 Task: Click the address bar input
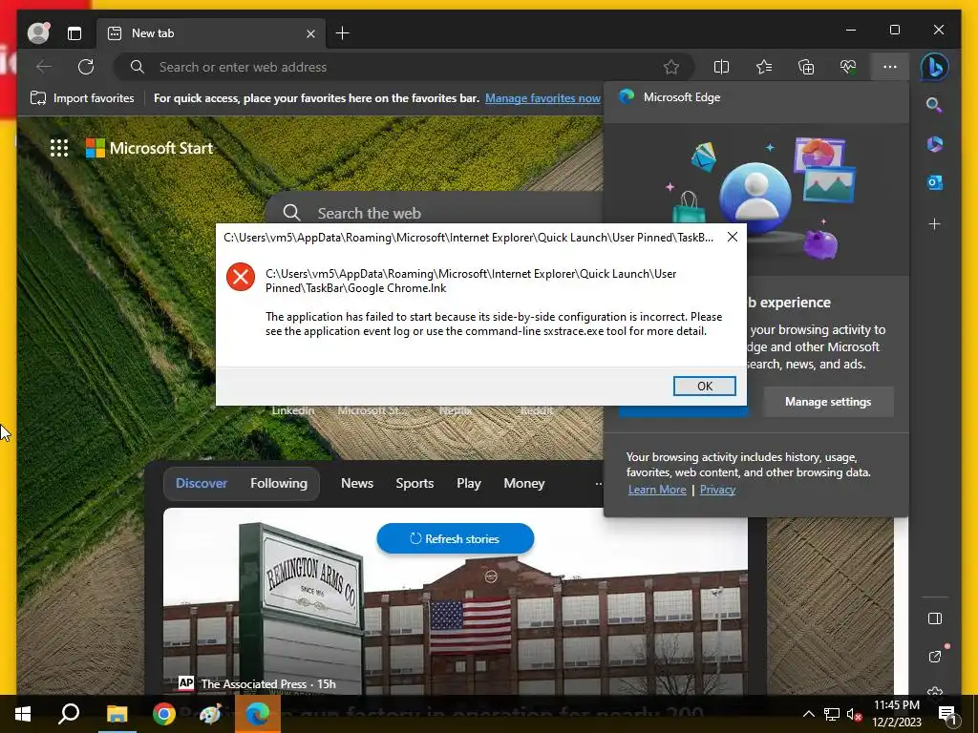click(x=404, y=67)
